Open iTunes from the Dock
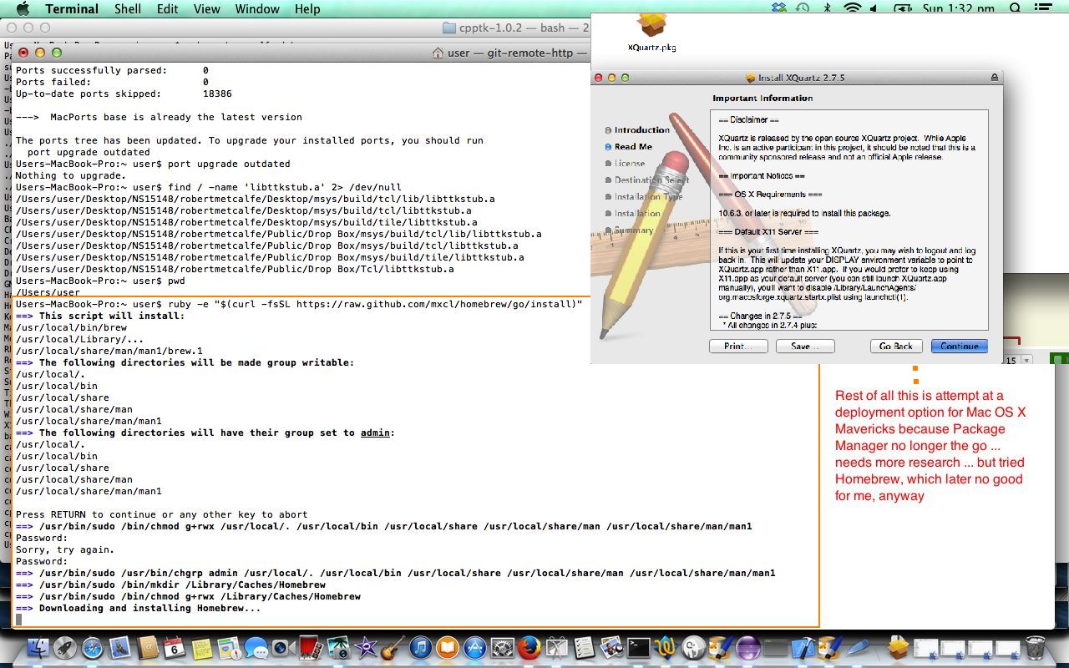 (420, 647)
